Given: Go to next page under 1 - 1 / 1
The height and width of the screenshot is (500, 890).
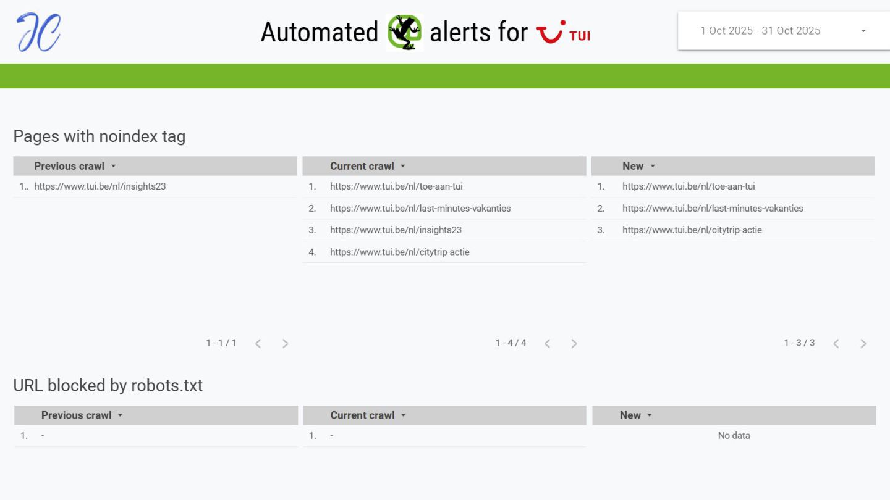Looking at the screenshot, I should coord(285,343).
